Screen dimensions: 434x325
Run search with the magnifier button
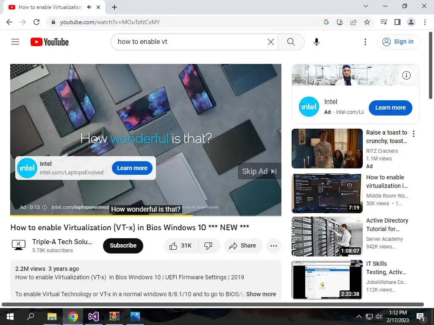point(291,42)
